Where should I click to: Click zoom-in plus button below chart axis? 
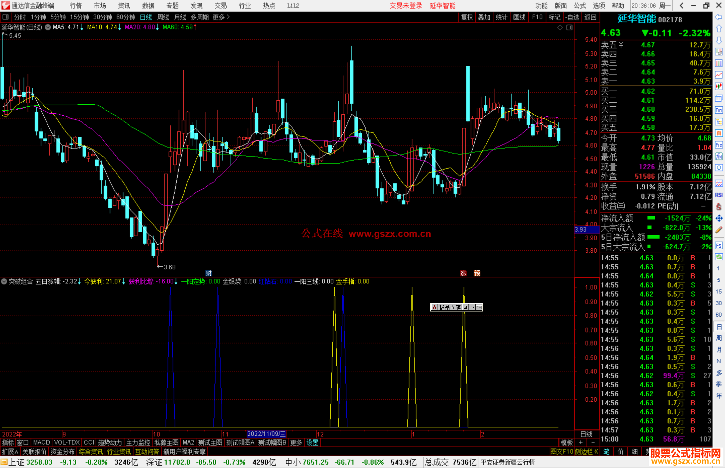581,443
